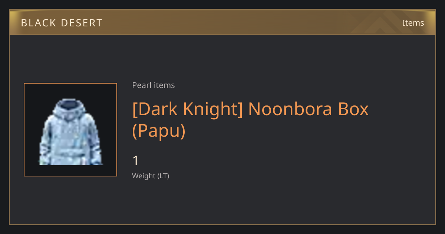Click the gold header banner bar
This screenshot has height=234, width=445.
click(222, 22)
